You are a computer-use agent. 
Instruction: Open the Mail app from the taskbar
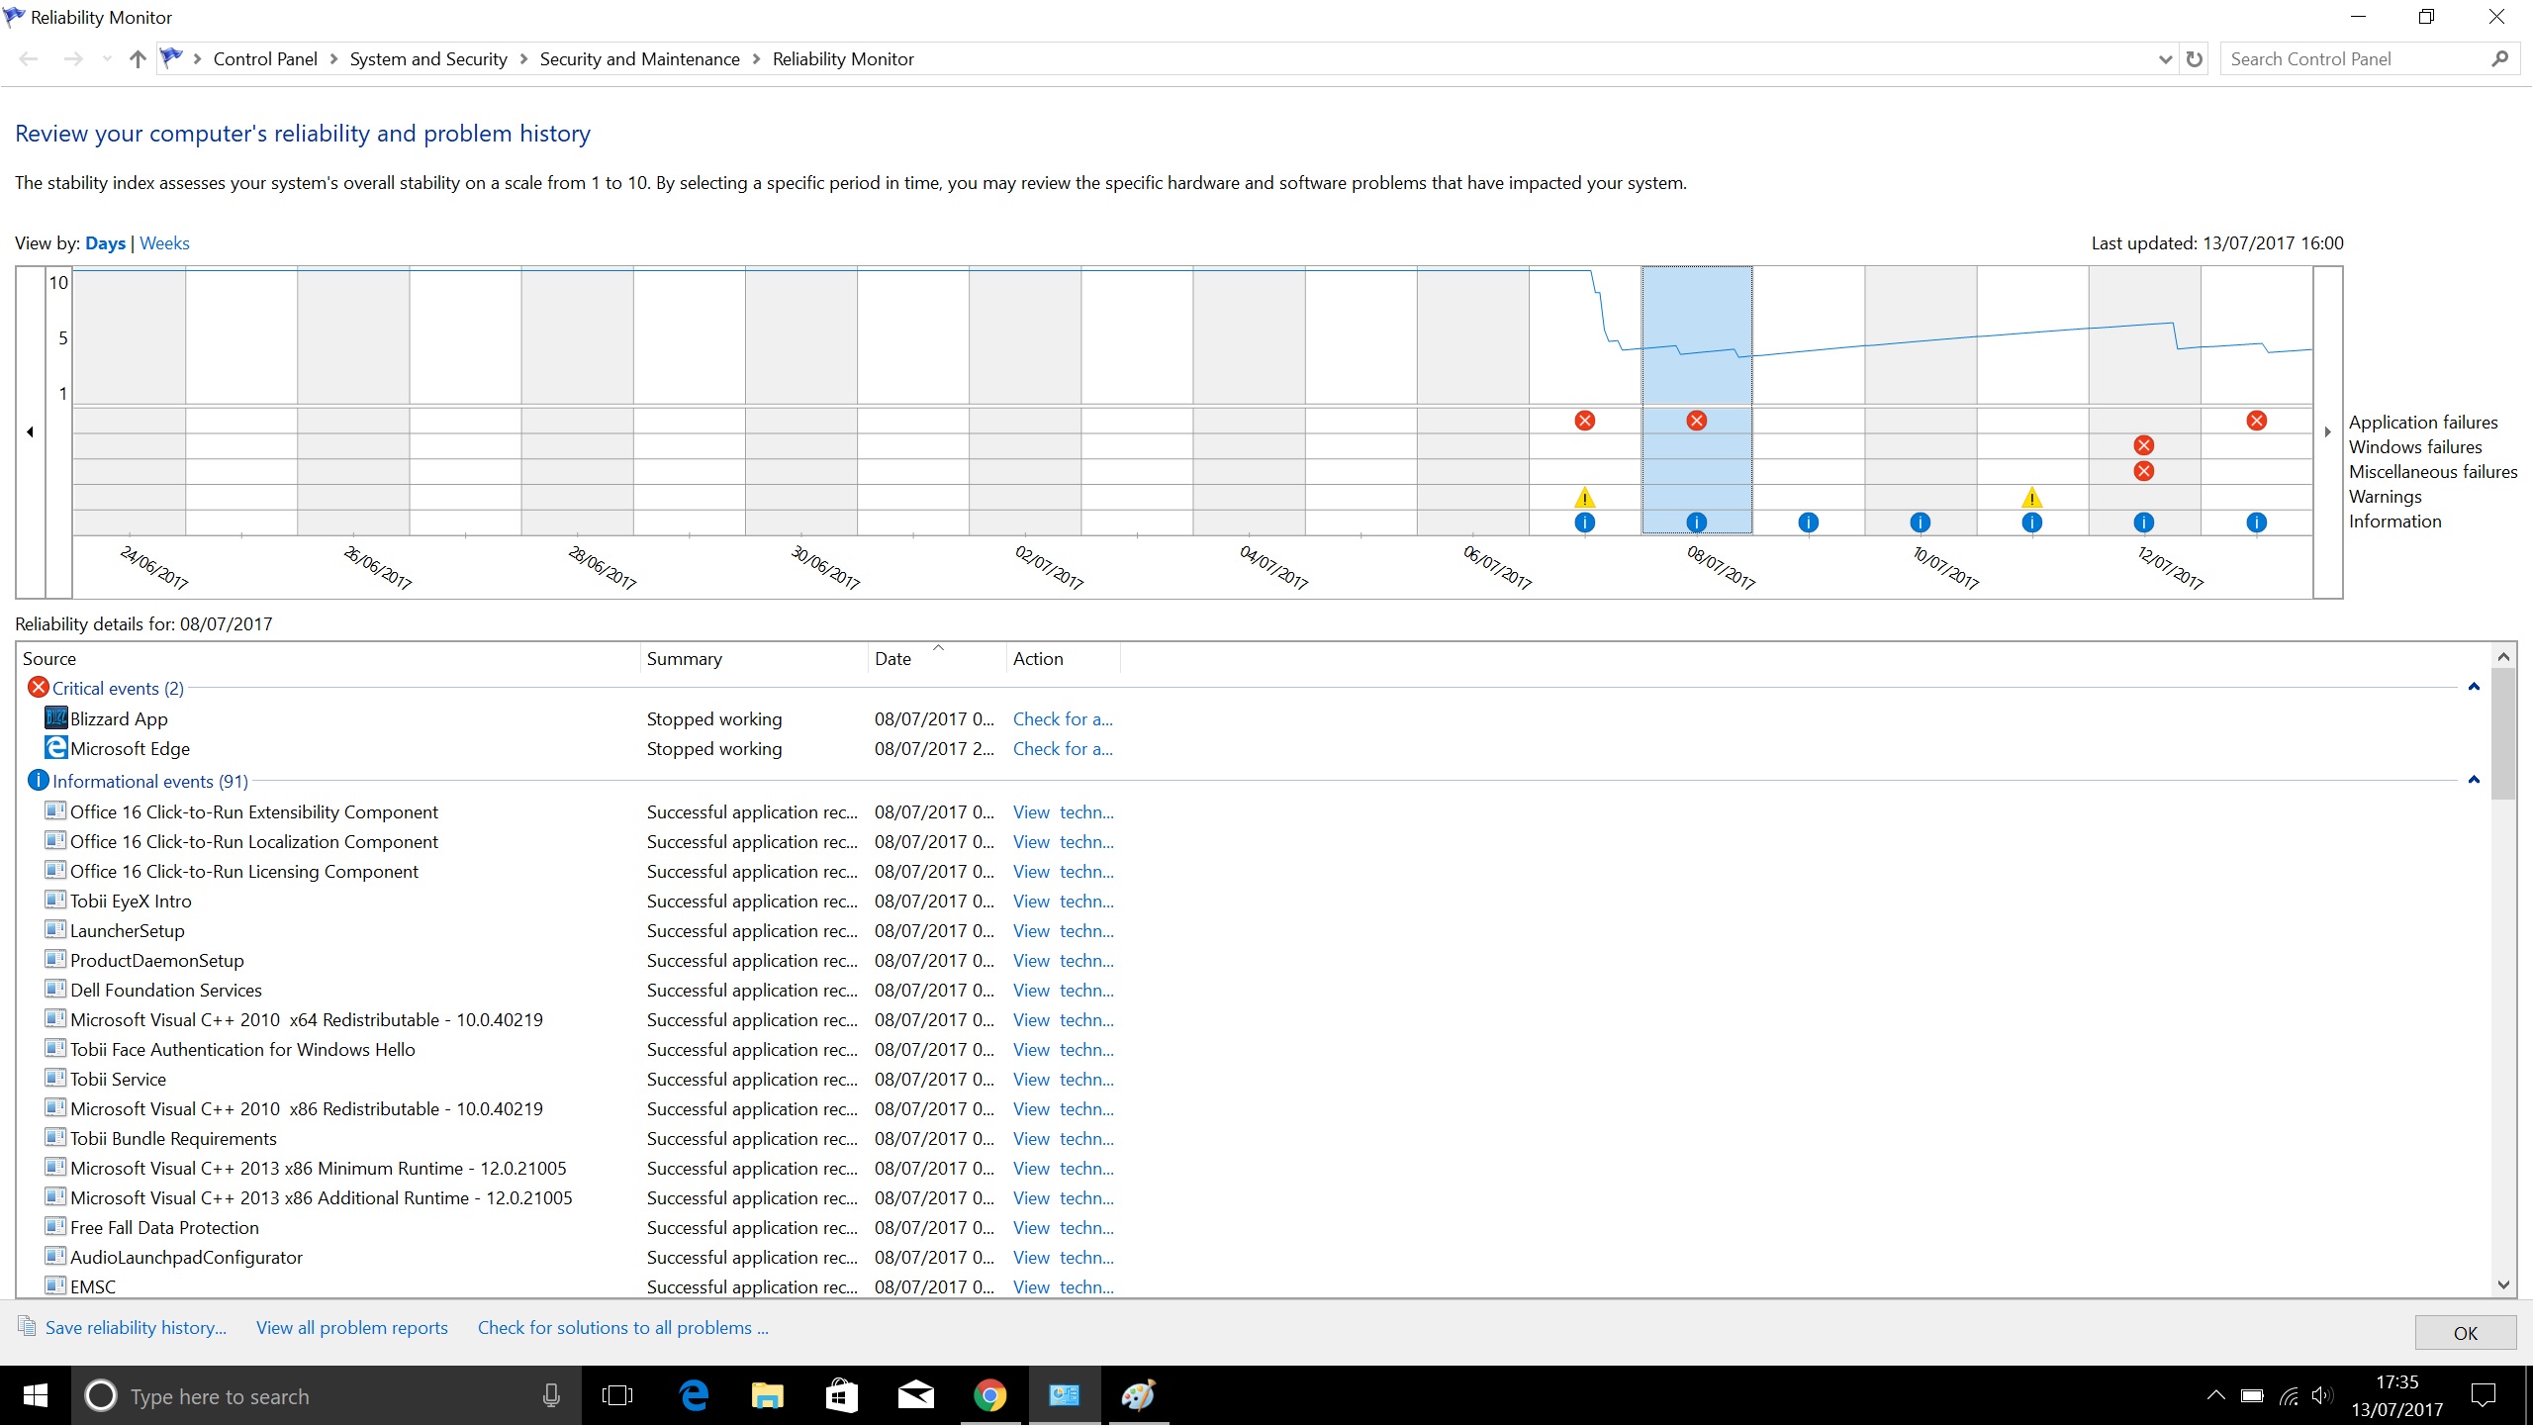coord(915,1395)
